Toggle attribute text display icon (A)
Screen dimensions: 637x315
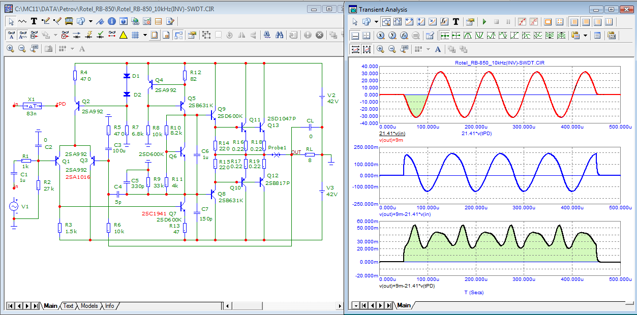point(11,35)
